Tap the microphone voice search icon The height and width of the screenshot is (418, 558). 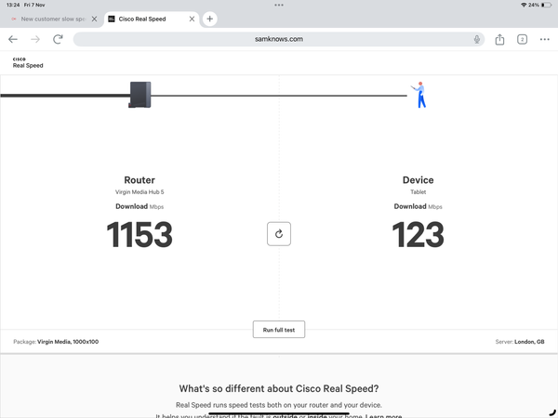(x=476, y=39)
